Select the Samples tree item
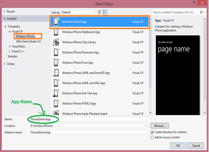Screen dimensions: 209x152 tap(12, 56)
